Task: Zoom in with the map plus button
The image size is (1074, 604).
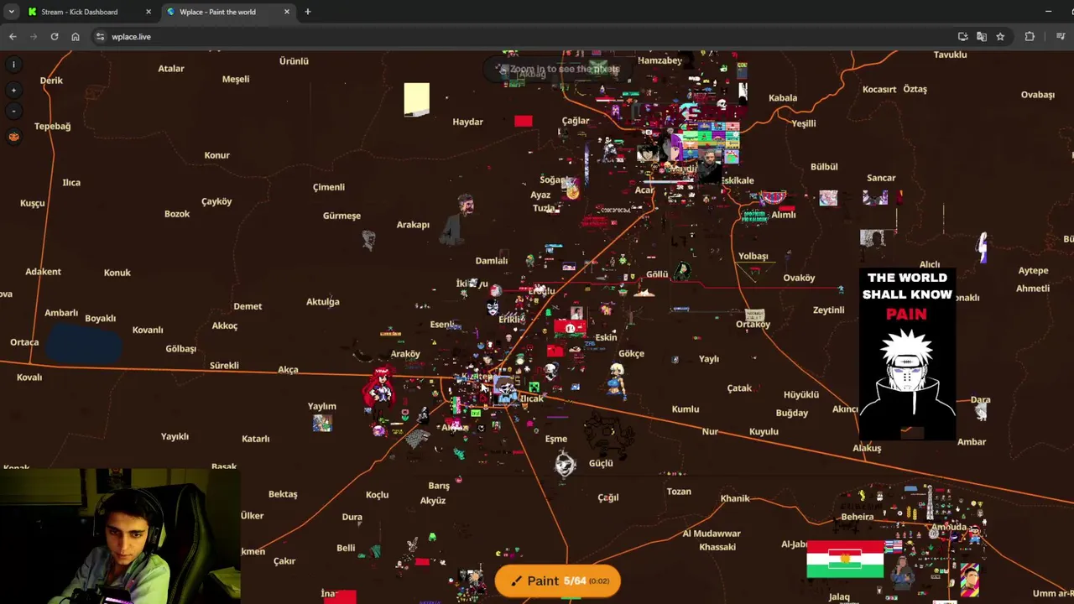Action: (x=13, y=90)
